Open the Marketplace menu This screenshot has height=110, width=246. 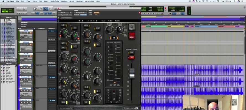click(89, 1)
